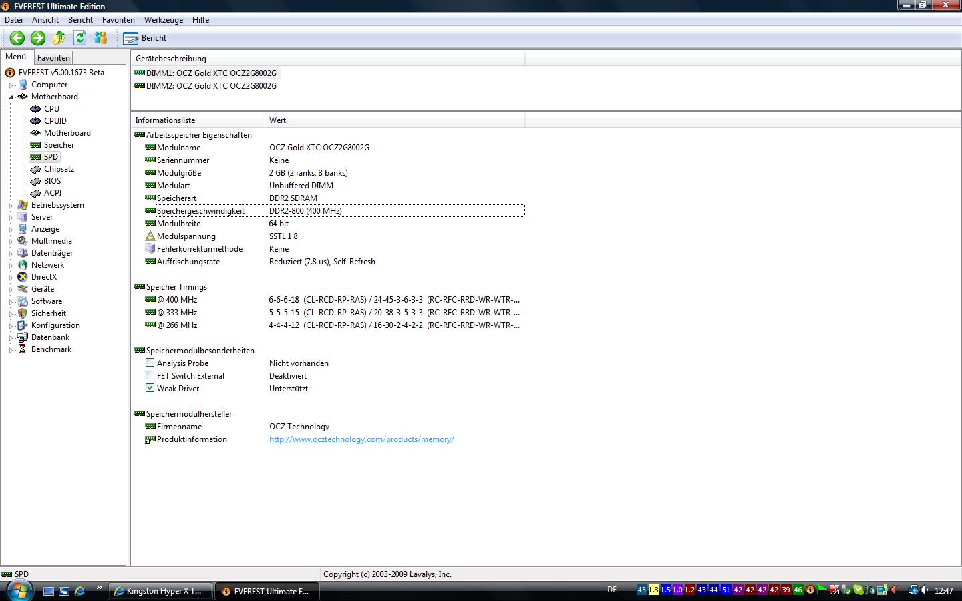The width and height of the screenshot is (962, 601).
Task: Expand the DirectX tree node
Action: tap(11, 278)
